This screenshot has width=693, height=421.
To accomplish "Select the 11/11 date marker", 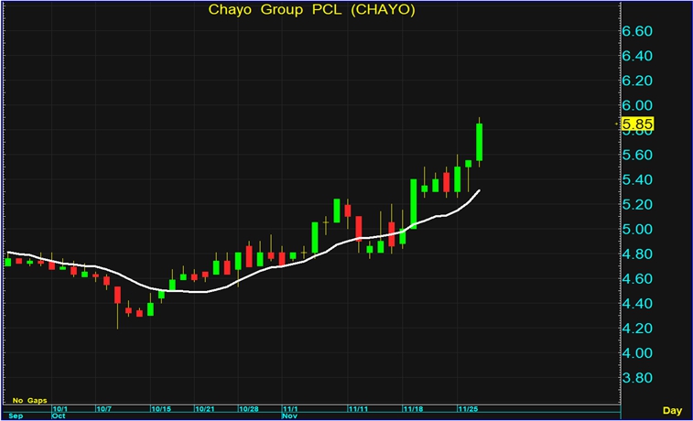I will point(358,409).
